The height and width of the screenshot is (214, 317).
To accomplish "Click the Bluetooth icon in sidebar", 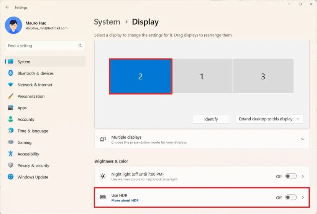I will (x=10, y=73).
